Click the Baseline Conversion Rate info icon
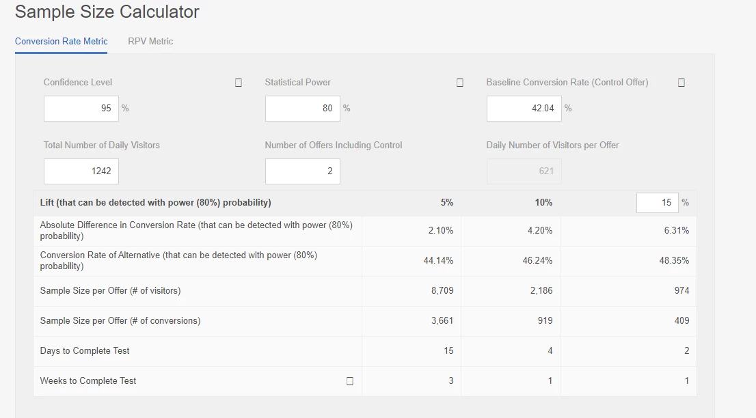This screenshot has height=418, width=756. coord(681,83)
